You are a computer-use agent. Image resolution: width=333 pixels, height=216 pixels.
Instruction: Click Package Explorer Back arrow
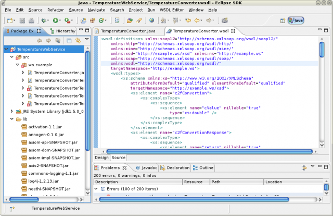pyautogui.click(x=40, y=41)
